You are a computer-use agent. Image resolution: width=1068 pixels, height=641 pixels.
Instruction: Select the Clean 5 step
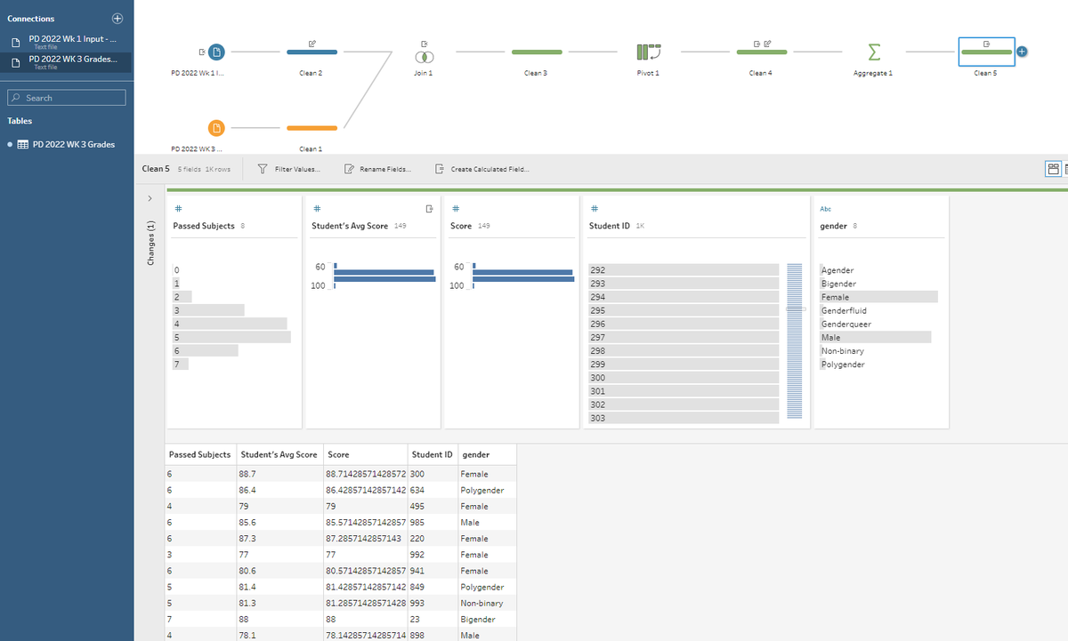coord(985,52)
